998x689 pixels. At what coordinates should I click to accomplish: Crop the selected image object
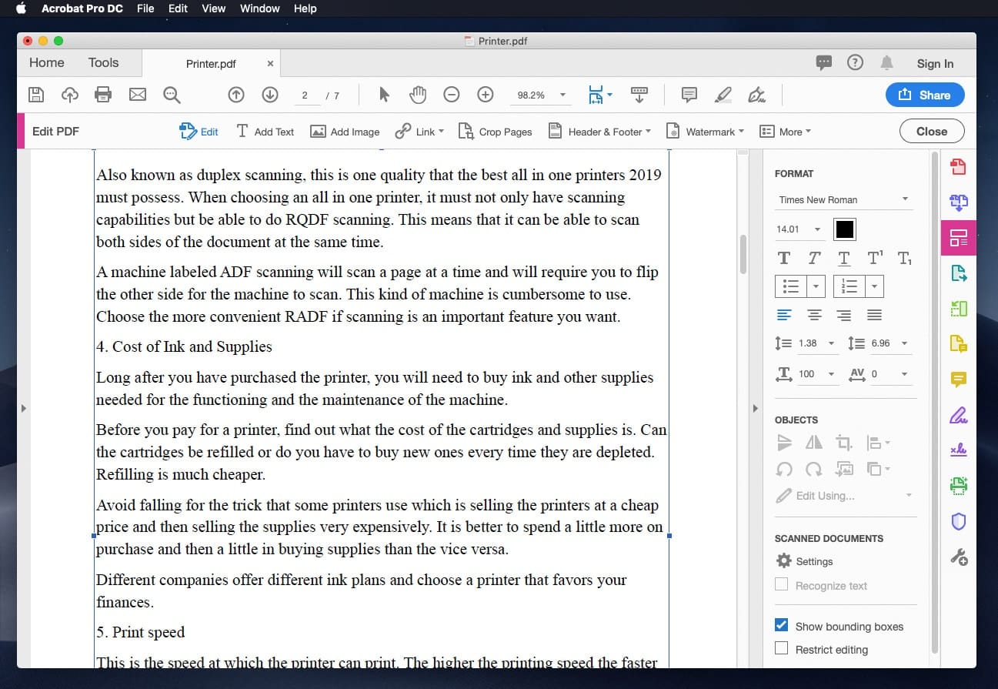click(844, 443)
